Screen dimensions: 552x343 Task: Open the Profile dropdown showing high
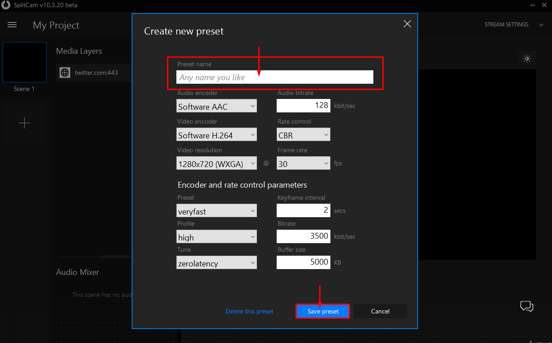(x=216, y=236)
